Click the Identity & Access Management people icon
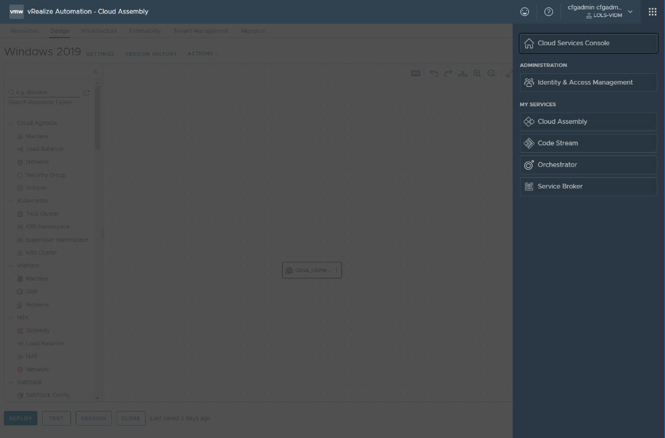This screenshot has width=665, height=438. (529, 82)
